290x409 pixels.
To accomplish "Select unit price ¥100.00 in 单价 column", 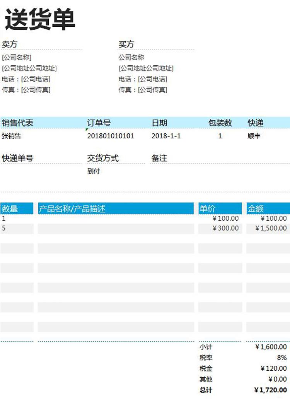I will 225,218.
